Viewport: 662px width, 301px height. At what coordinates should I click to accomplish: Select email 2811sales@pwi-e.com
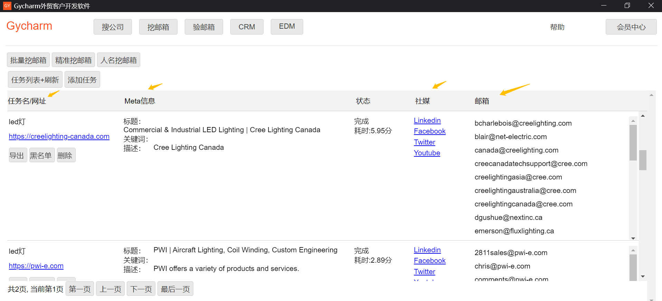point(511,253)
